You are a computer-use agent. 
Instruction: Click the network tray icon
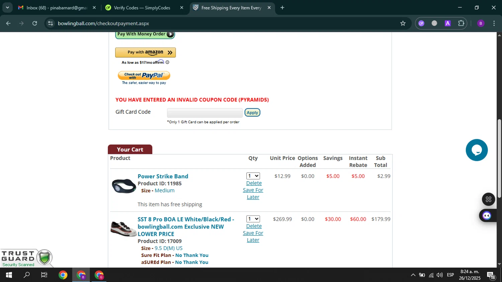(431, 275)
